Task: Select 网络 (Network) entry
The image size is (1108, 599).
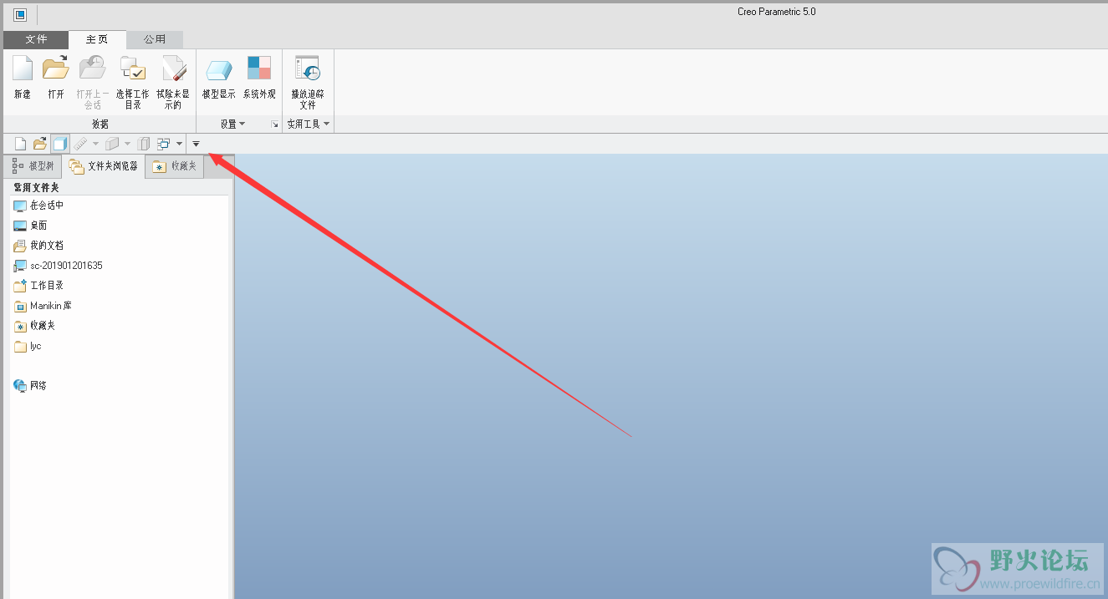Action: [x=30, y=386]
